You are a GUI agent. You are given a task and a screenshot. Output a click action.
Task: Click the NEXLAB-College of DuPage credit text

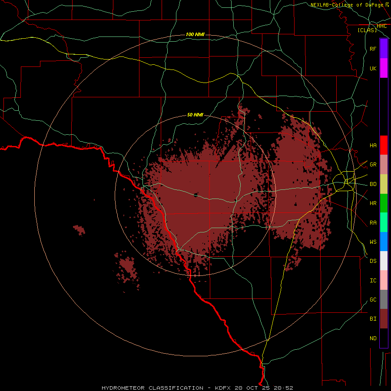(x=347, y=5)
